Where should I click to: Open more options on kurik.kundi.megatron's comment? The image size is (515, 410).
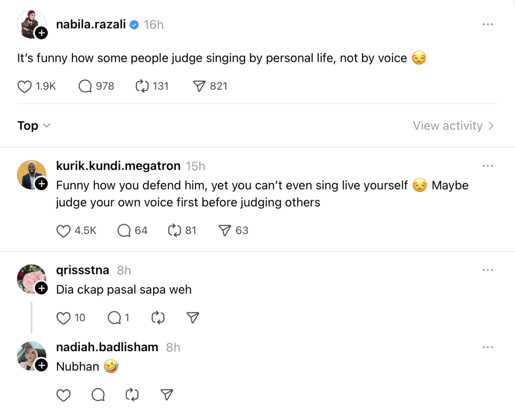[x=488, y=166]
